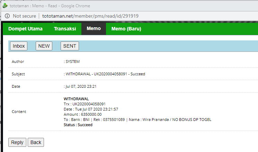Viewport: 258px width, 152px height.
Task: View SENT memos button
Action: click(x=70, y=46)
